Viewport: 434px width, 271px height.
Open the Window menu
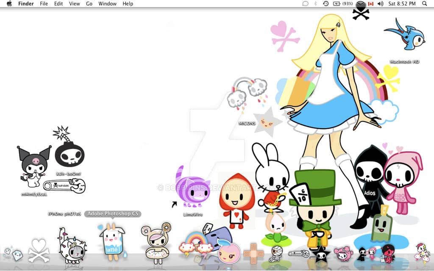pyautogui.click(x=107, y=3)
